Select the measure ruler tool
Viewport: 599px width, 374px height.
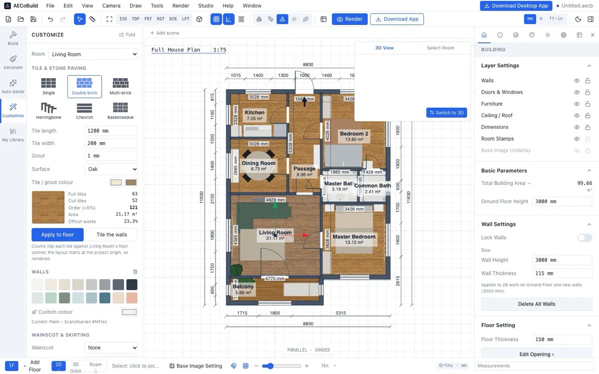92,19
